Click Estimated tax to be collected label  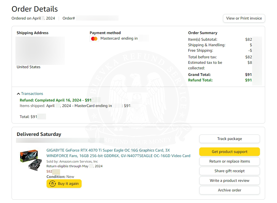click(205, 65)
